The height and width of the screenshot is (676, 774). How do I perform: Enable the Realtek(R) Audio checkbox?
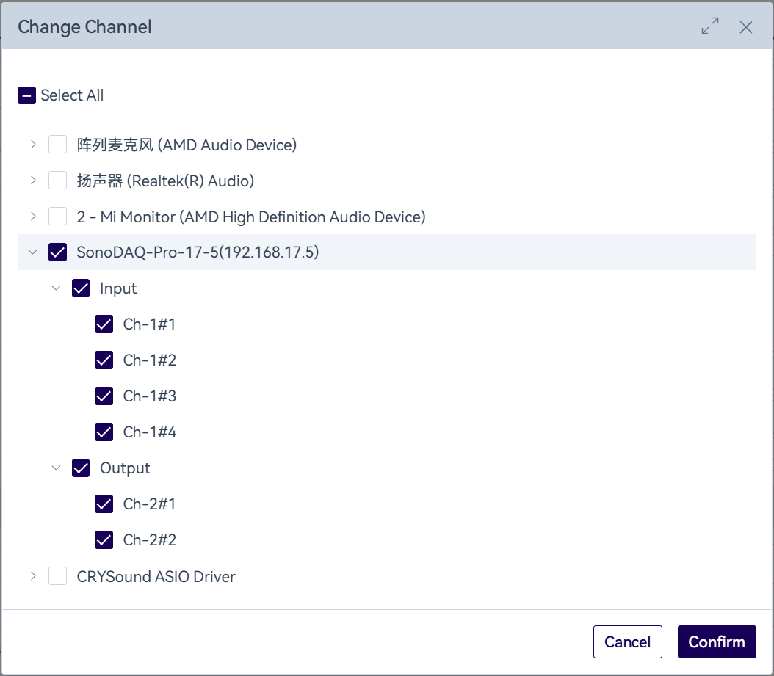click(57, 181)
